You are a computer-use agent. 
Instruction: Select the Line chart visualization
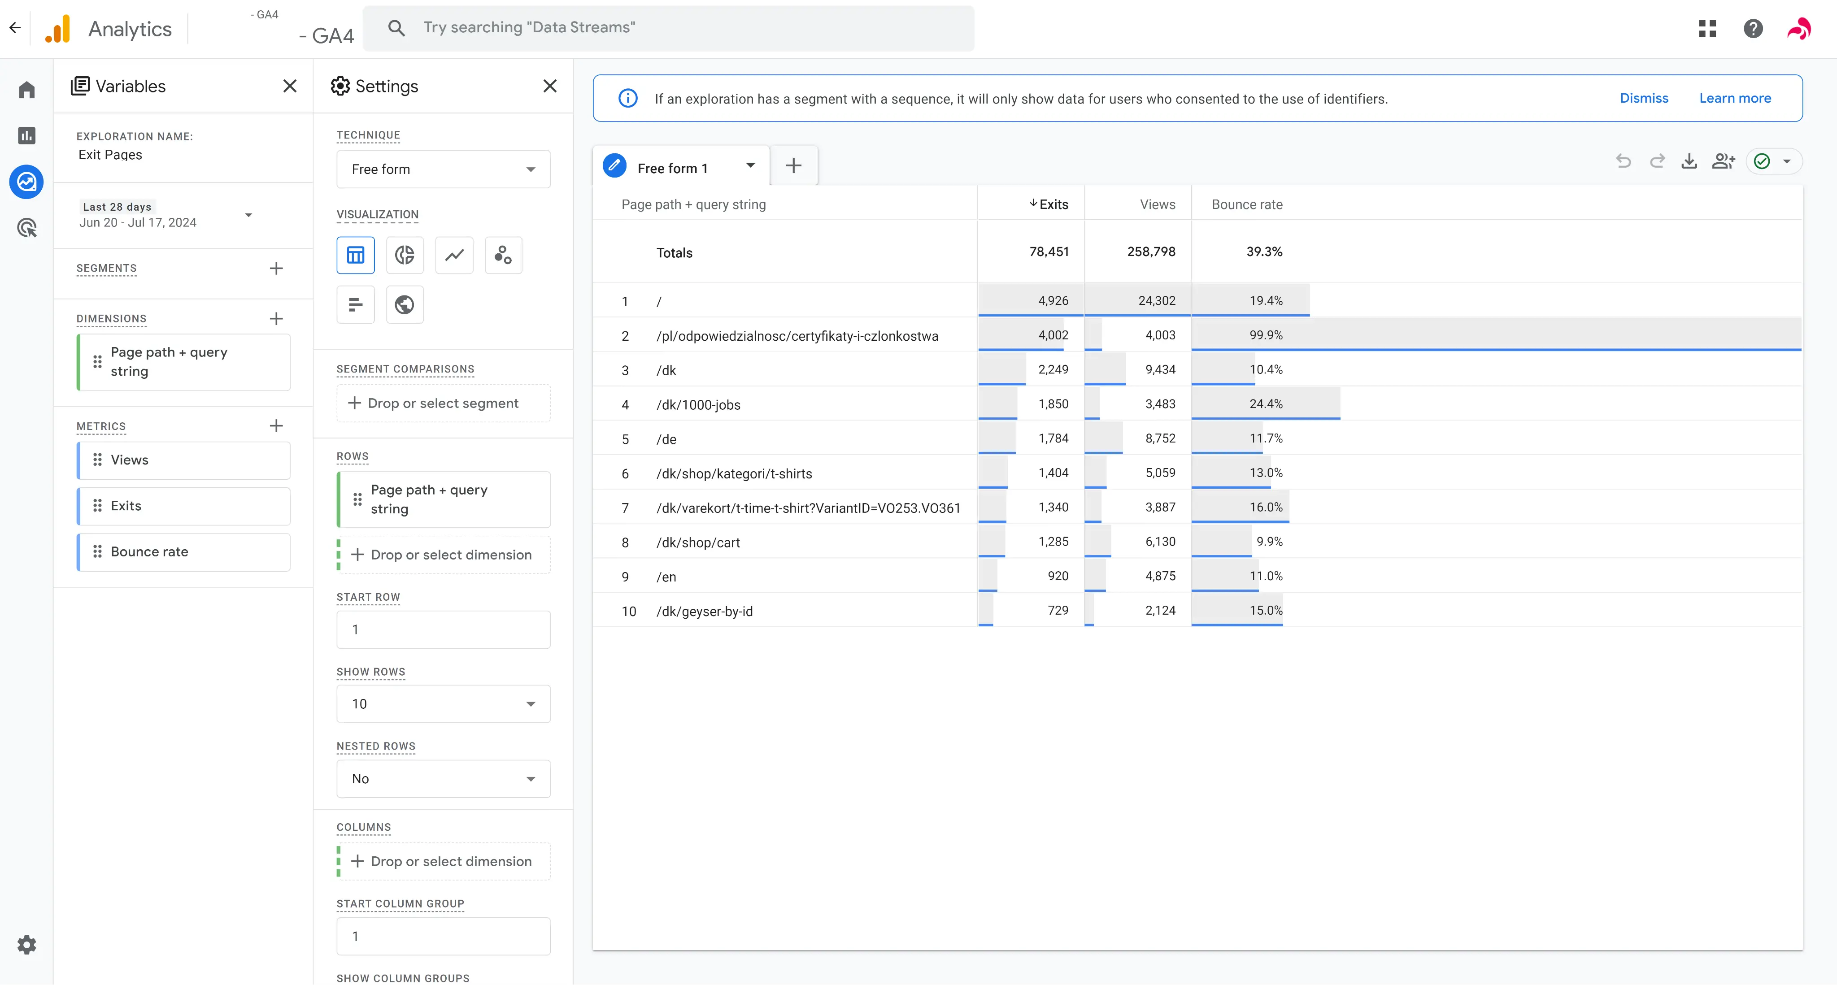(x=454, y=255)
